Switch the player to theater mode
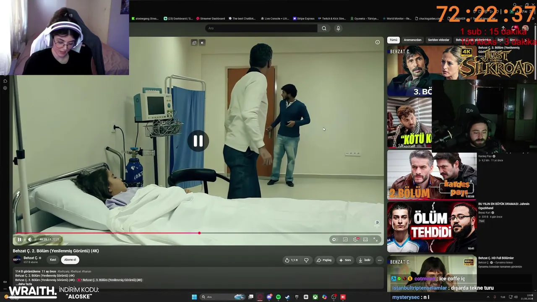Screen dimensions: 537x302 [365, 240]
